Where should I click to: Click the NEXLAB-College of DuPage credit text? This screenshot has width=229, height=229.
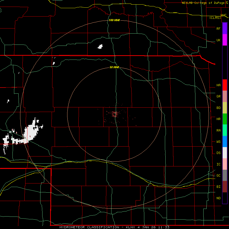point(203,3)
